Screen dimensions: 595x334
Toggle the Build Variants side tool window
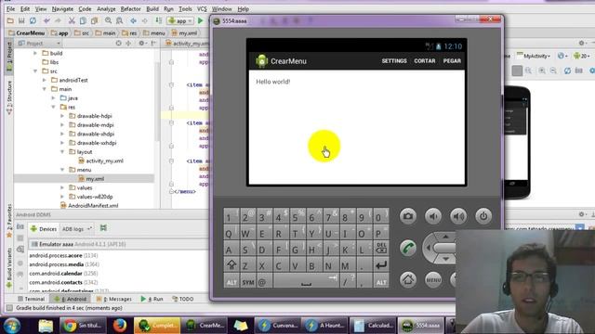coord(9,268)
